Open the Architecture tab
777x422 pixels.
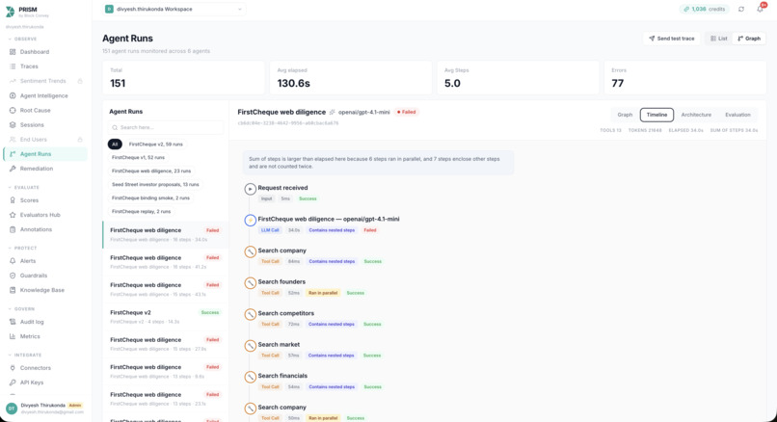pyautogui.click(x=696, y=115)
